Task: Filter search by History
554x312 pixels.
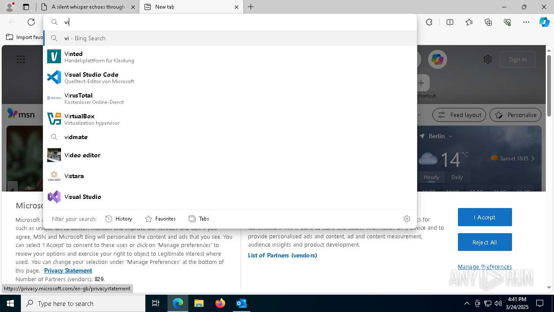Action: [x=119, y=219]
